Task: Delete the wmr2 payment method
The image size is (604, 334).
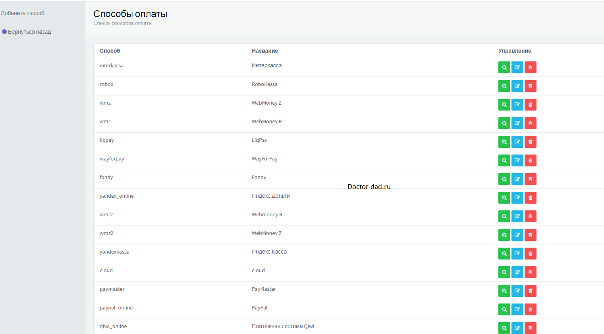Action: coord(531,216)
